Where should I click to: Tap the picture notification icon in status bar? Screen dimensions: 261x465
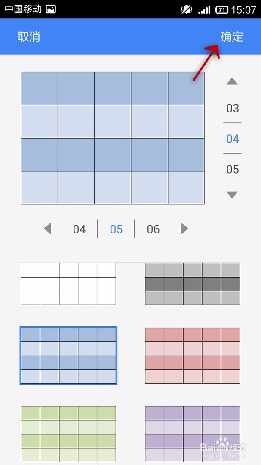coord(51,9)
